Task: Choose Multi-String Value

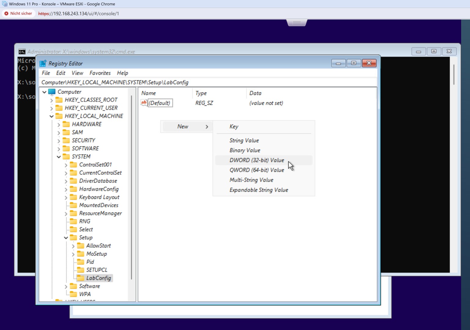Action: coord(264,180)
